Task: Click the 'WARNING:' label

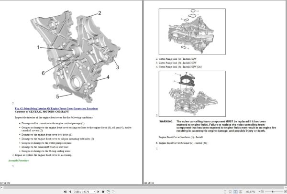Action: pos(166,121)
